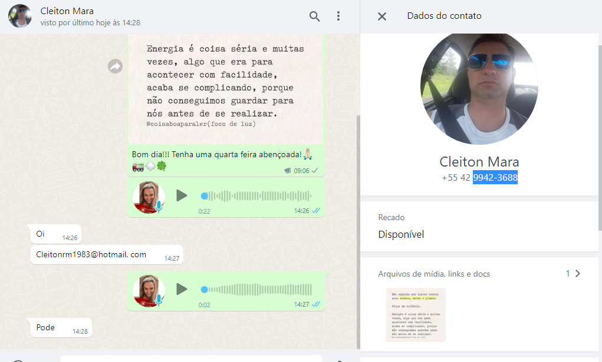Click the Cleitonrm1983 email message
Screen dimensions: 602x362
tap(91, 254)
